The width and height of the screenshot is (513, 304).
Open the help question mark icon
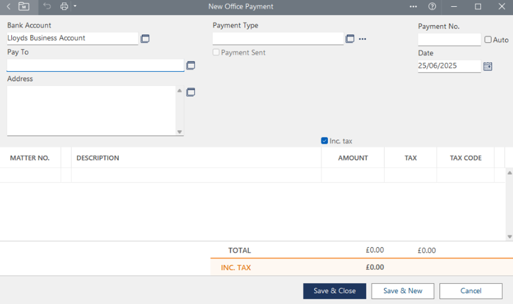pos(432,6)
